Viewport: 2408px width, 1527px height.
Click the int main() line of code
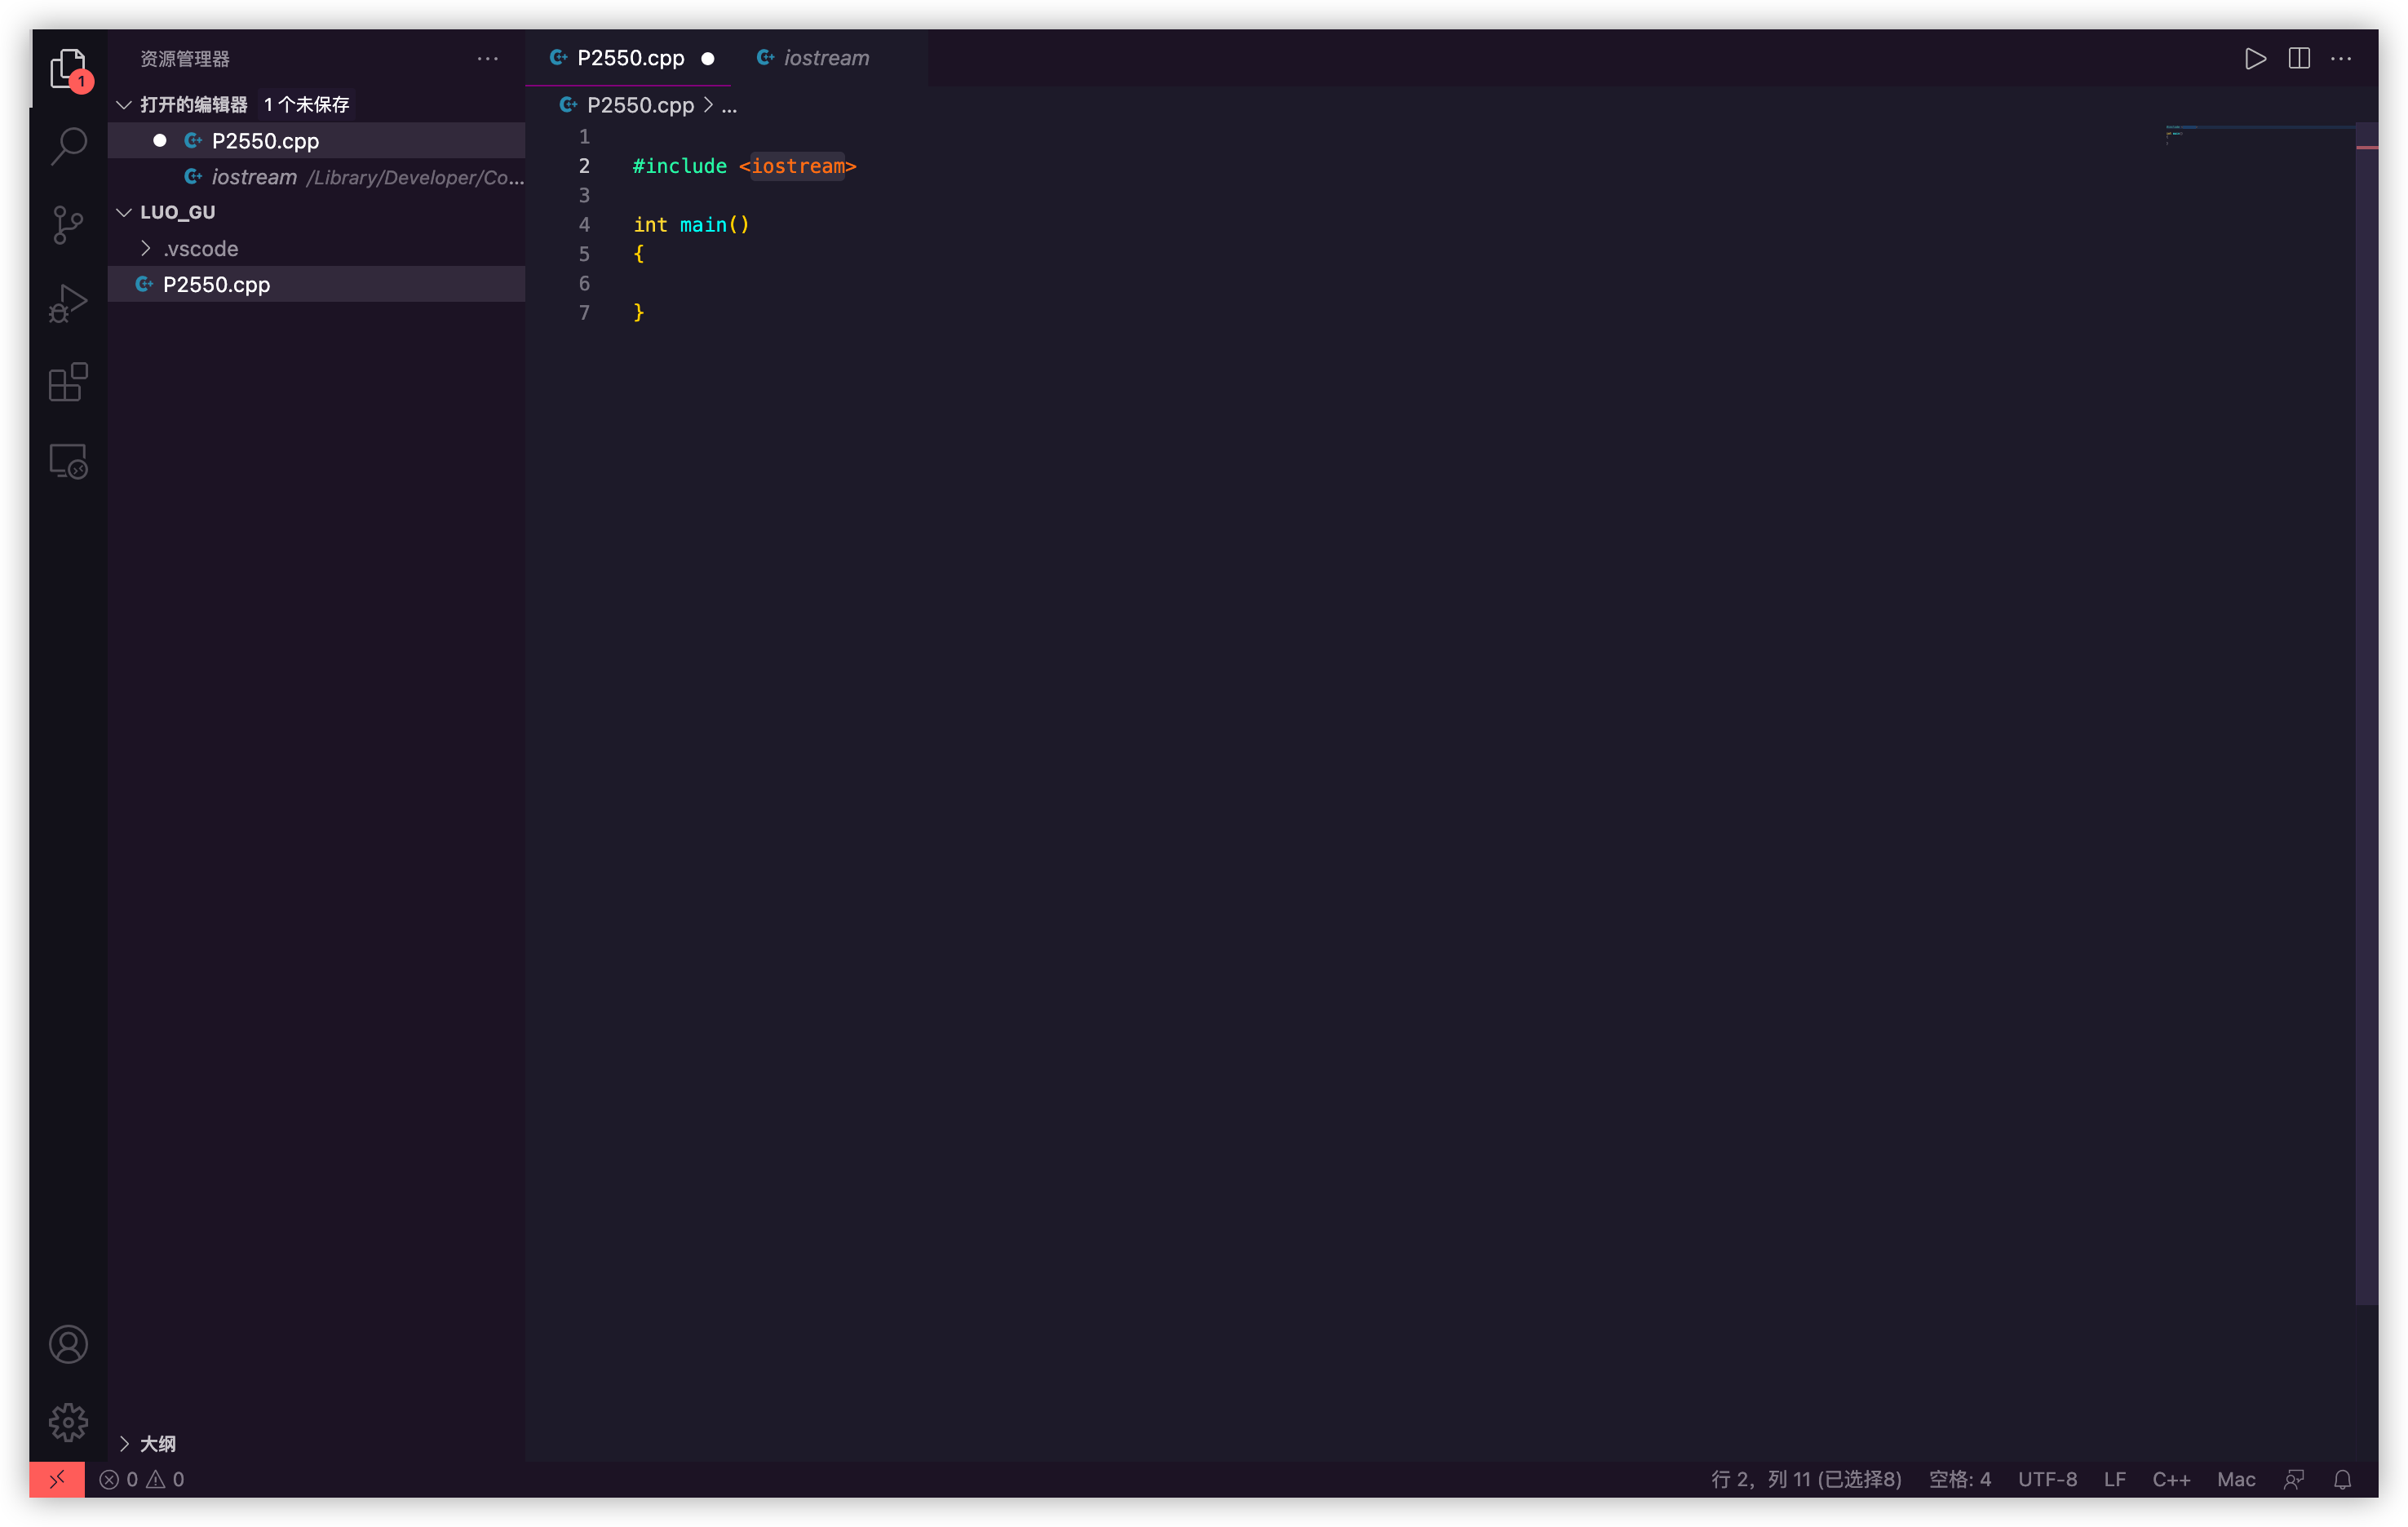click(x=691, y=225)
